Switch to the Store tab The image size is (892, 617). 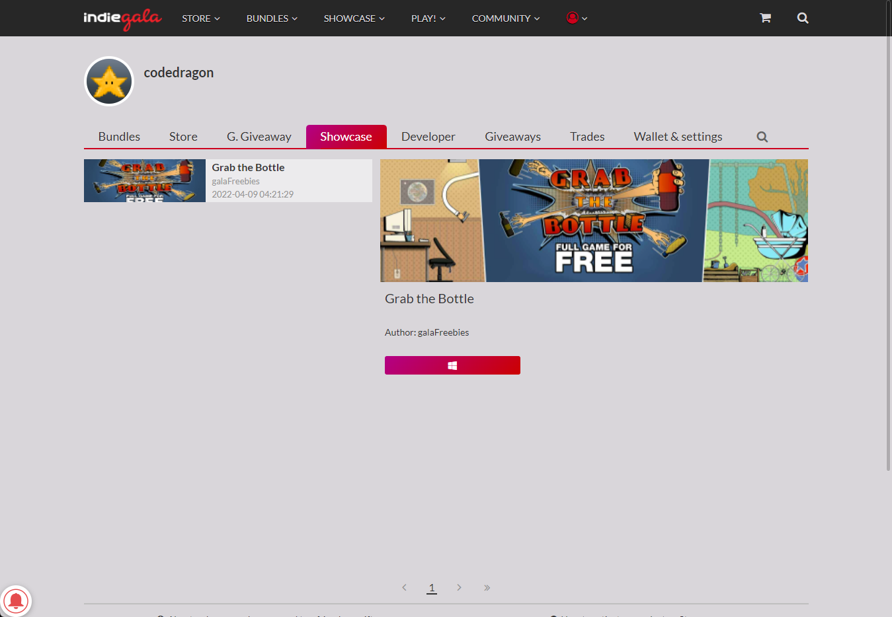click(x=183, y=137)
